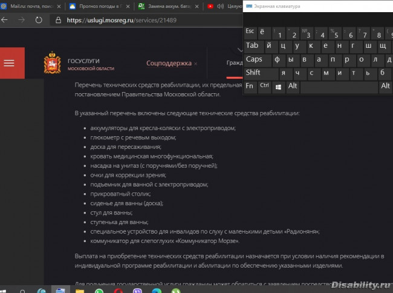Go back to previous page in browser

[4, 20]
